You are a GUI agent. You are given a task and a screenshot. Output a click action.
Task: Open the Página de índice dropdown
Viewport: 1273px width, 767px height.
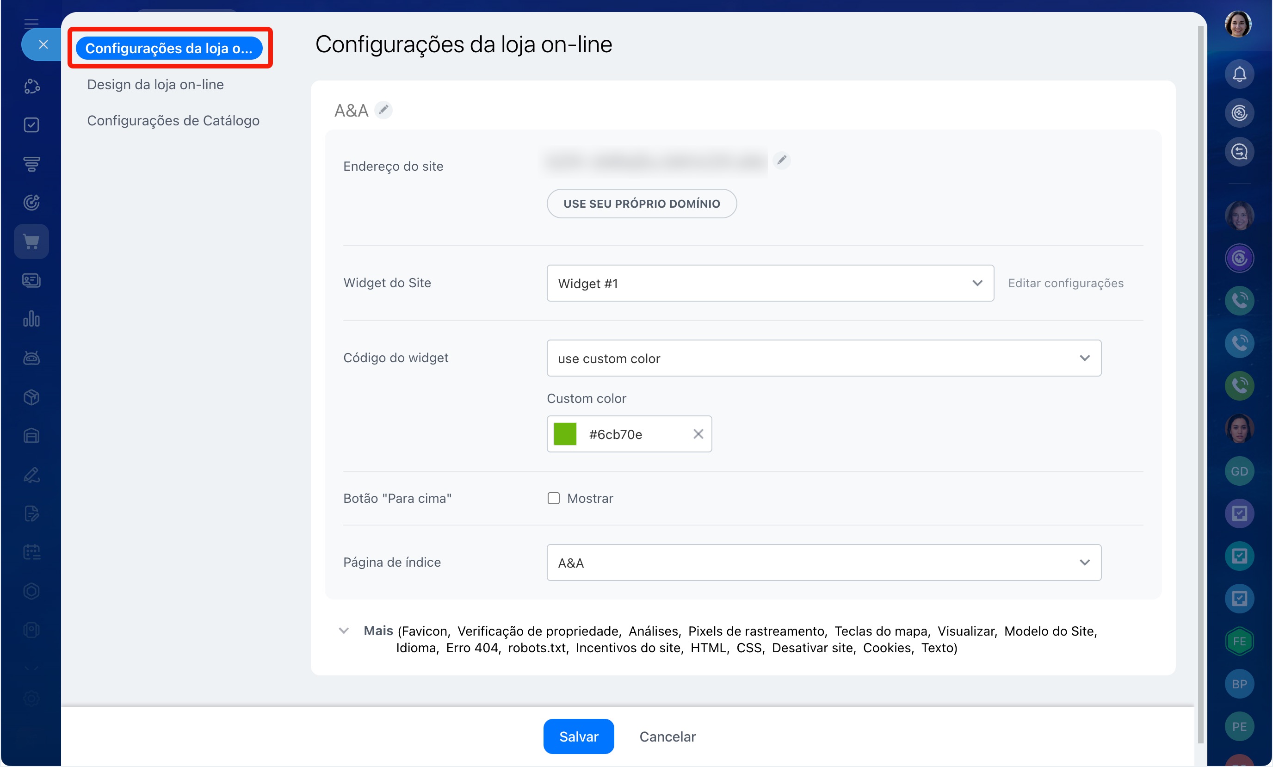tap(823, 563)
